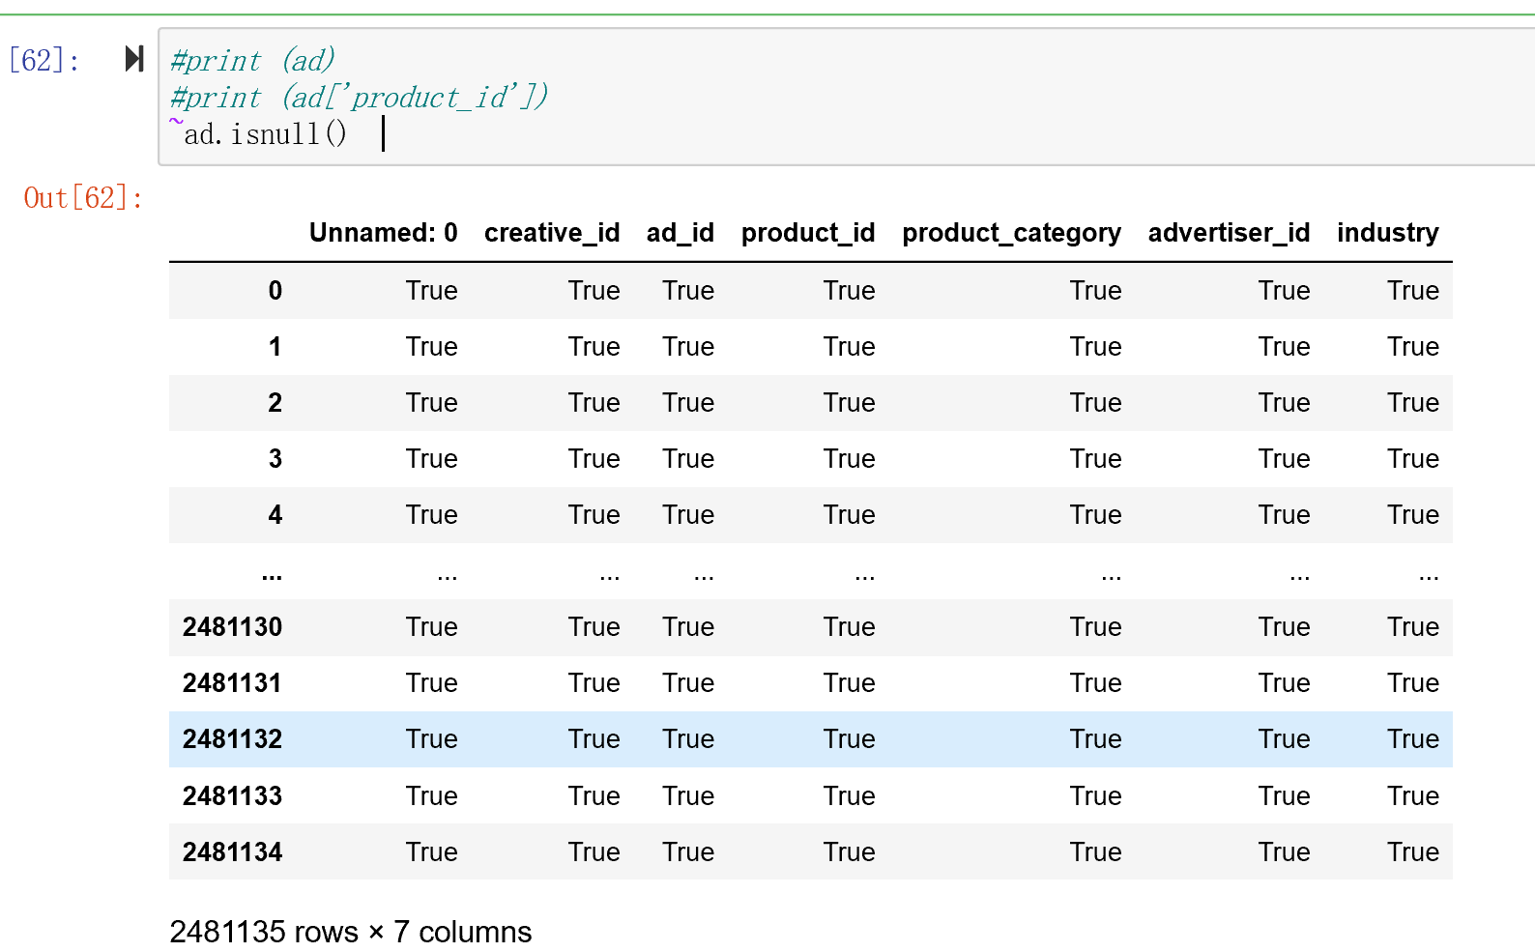Select row index 2
This screenshot has width=1535, height=952.
275,403
